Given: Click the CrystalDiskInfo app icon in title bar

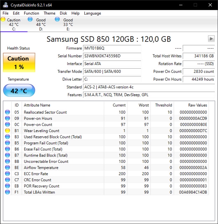Looking at the screenshot, I should [6, 5].
